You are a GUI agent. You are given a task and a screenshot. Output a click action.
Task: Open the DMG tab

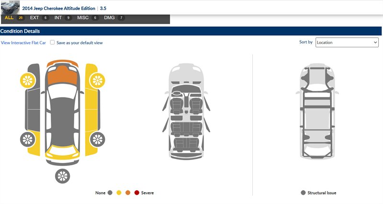click(x=114, y=18)
